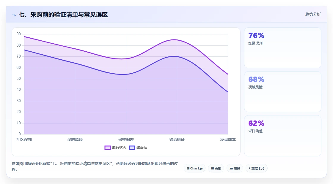The image size is (333, 184).
Task: Click the 趋势分析 label
Action: (313, 14)
